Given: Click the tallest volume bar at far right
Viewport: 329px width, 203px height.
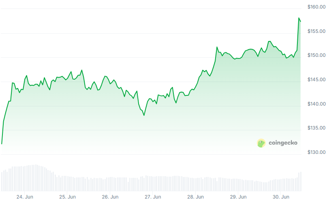Looking at the screenshot, I should click(x=301, y=181).
